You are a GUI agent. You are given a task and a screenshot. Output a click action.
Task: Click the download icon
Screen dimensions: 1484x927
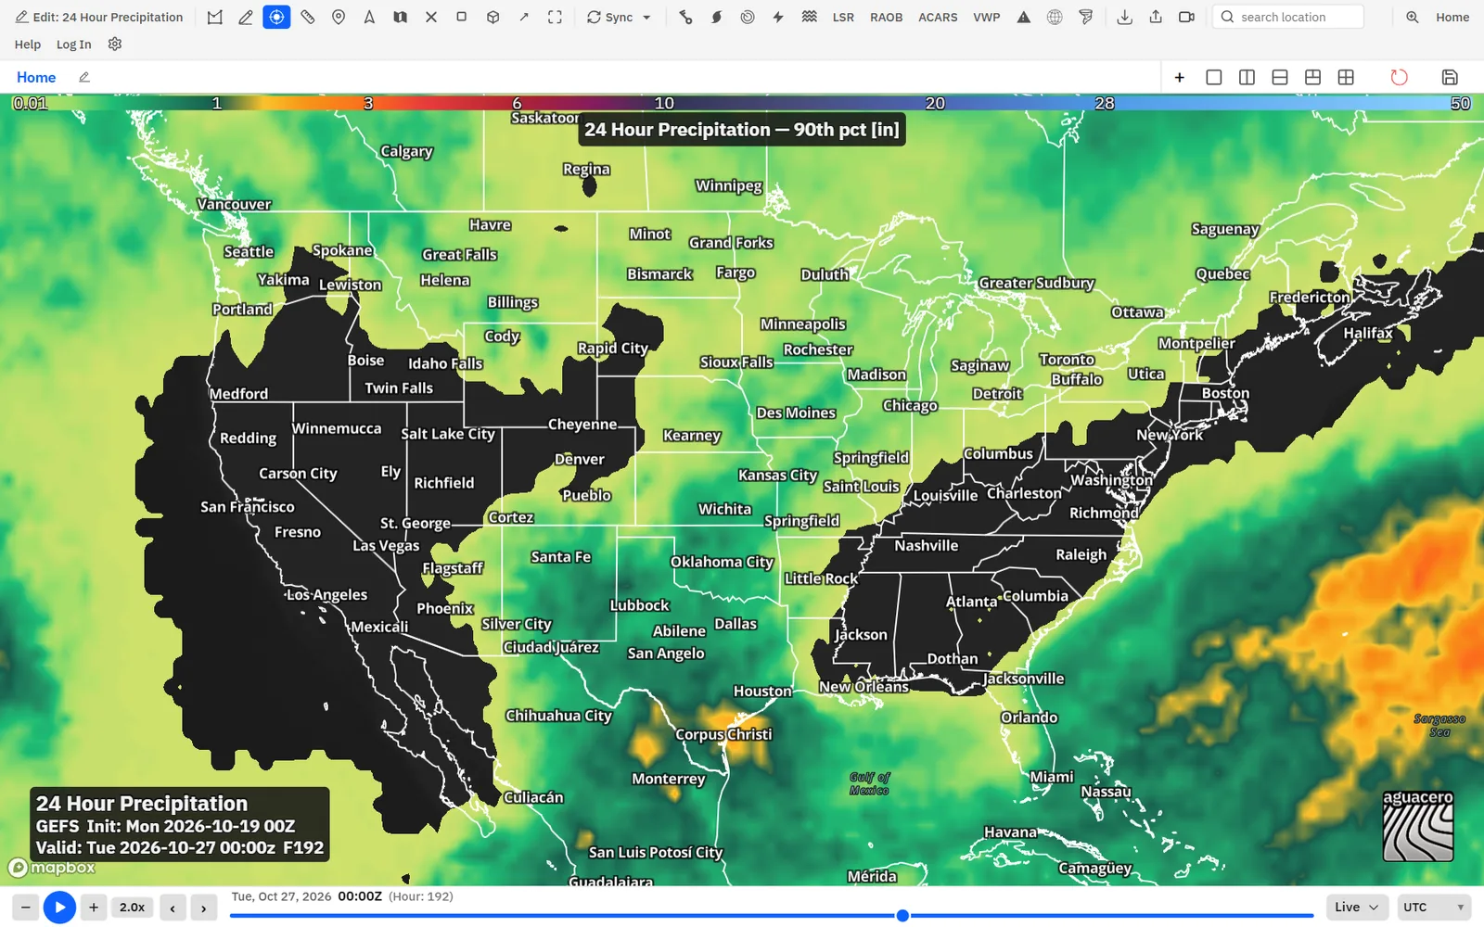click(x=1125, y=17)
